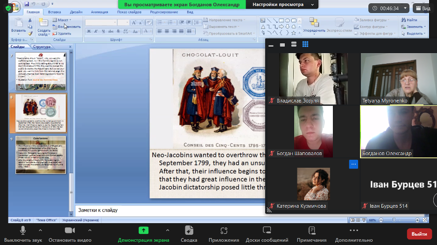Open Доски сообщений whiteboards icon
Viewport: 437px width, 245px height.
point(267,230)
